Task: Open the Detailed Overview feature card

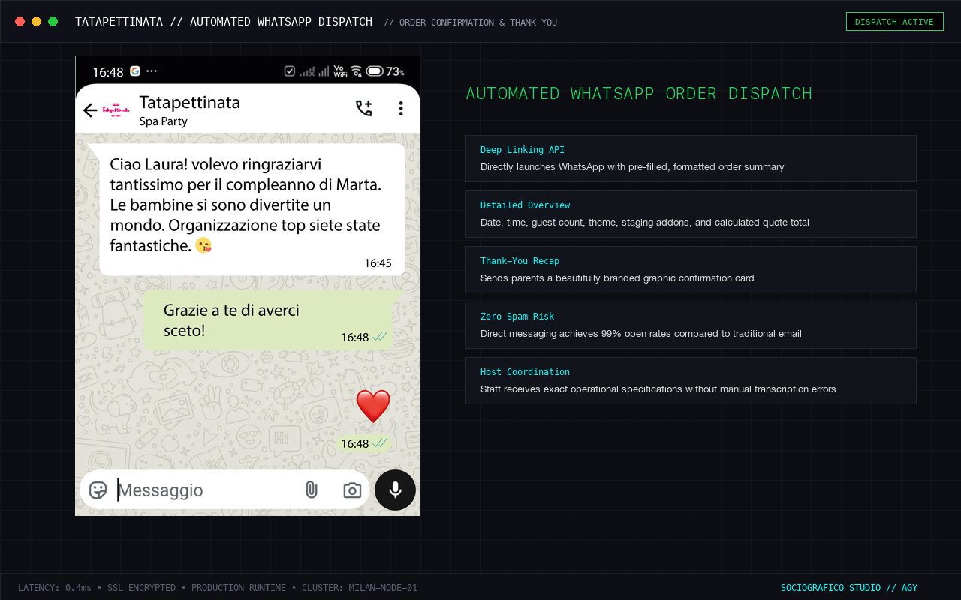Action: (691, 214)
